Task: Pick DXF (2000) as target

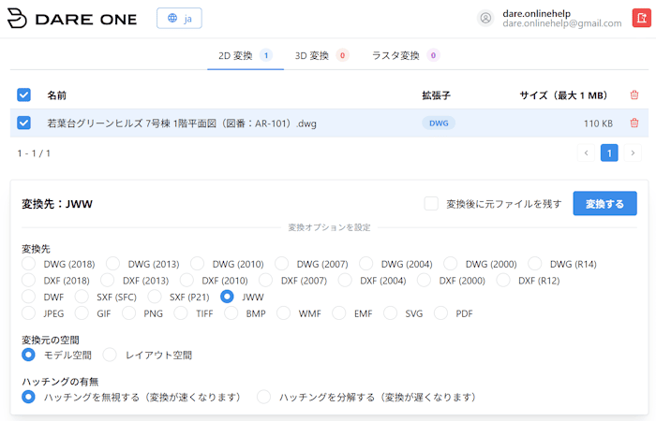Action: tap(424, 281)
